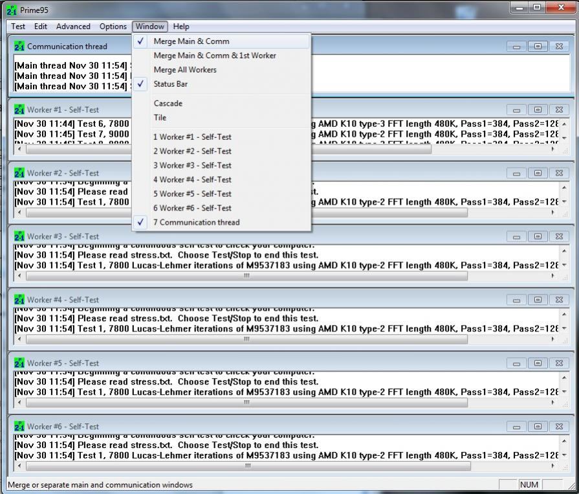
Task: Click the Worker #5 window icon
Action: 19,363
